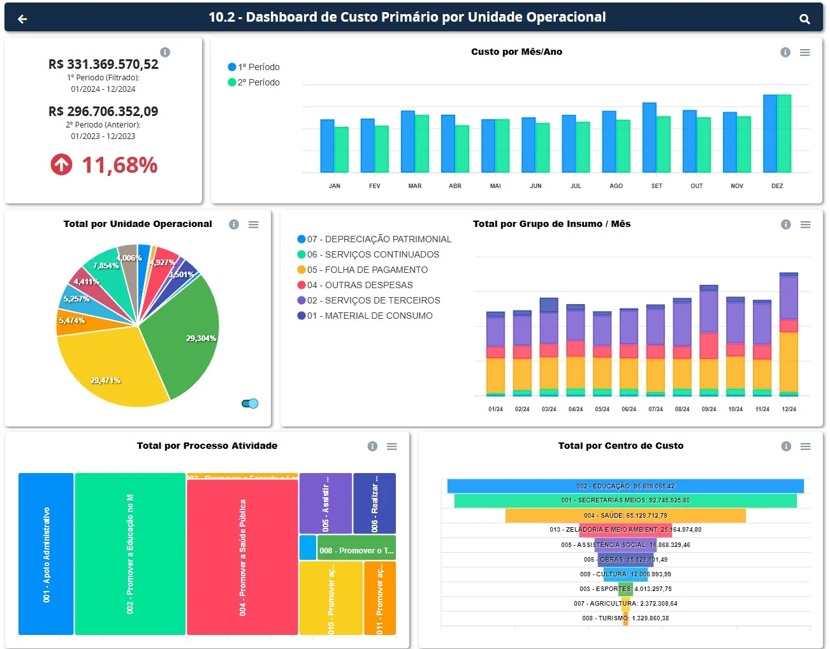Toggle 06 - Serviços Continuados legend item
The height and width of the screenshot is (649, 830).
[368, 254]
